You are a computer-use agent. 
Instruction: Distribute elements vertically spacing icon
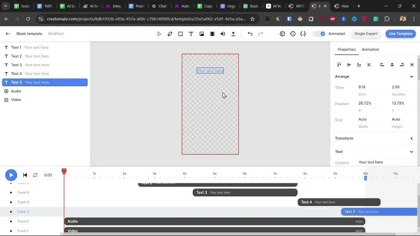369,65
